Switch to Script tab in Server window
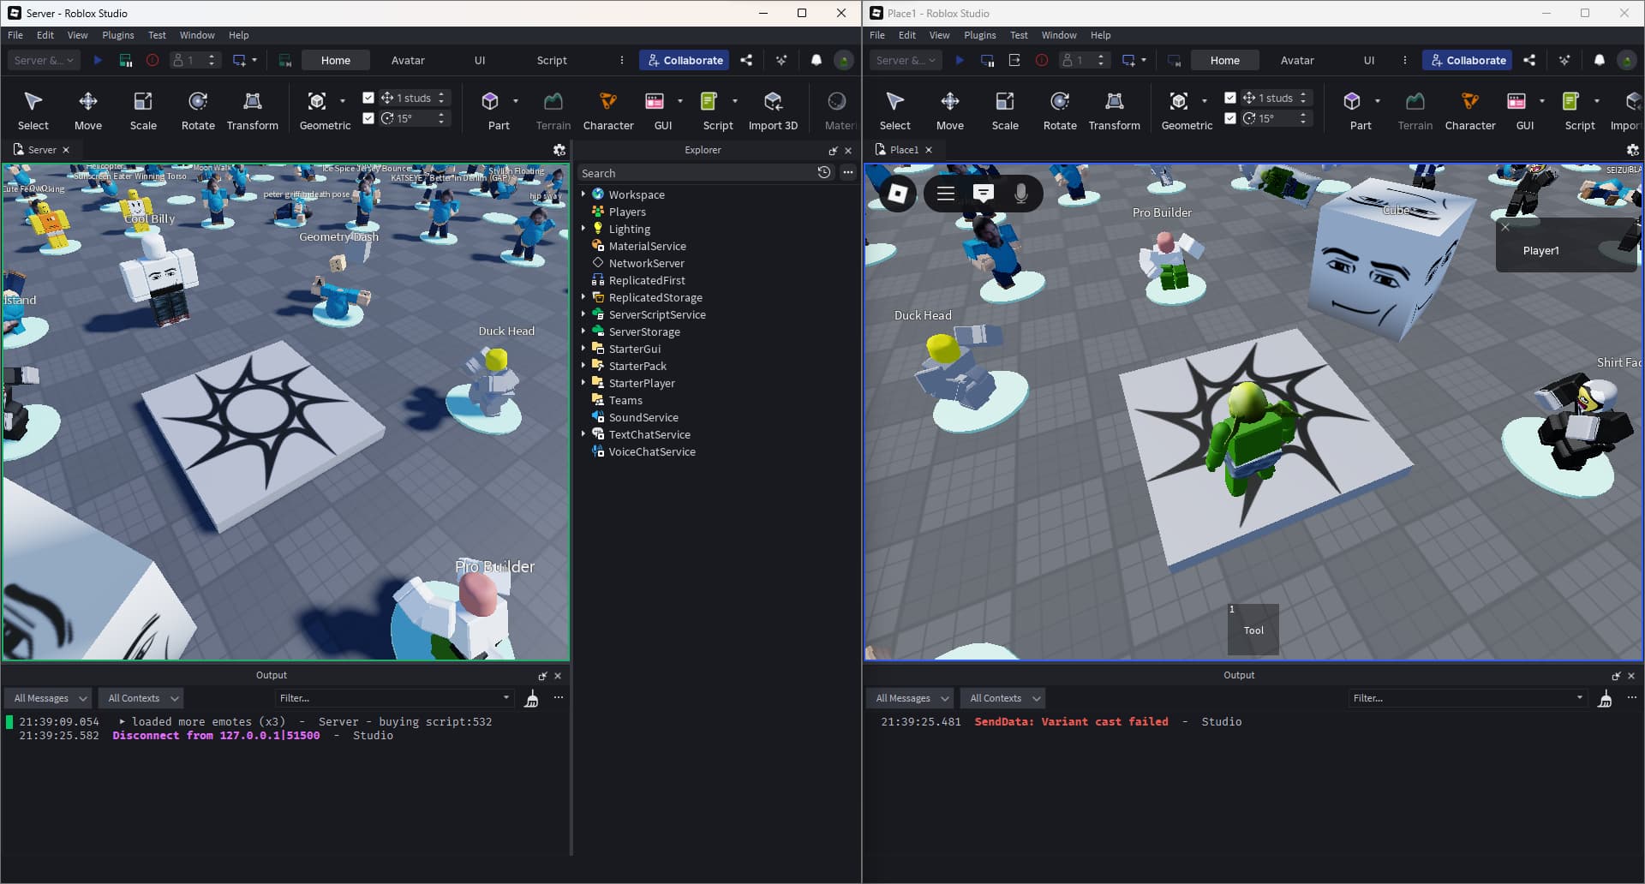 [x=552, y=60]
